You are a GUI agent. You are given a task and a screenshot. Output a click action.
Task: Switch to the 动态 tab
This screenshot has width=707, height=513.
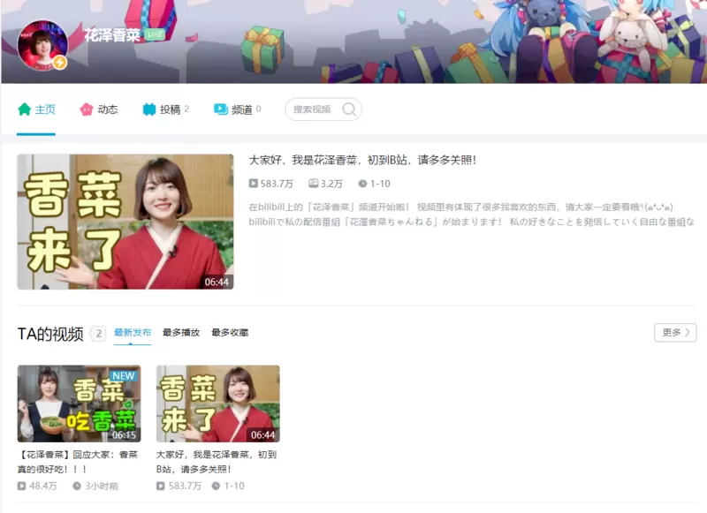pyautogui.click(x=99, y=109)
